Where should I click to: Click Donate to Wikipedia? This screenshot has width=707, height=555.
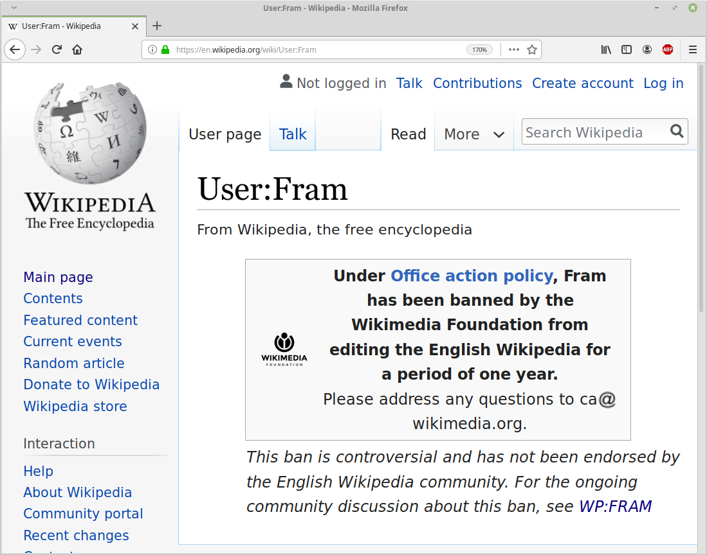(x=91, y=384)
